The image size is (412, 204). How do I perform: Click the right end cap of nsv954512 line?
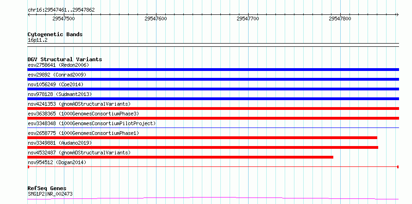pos(398,167)
